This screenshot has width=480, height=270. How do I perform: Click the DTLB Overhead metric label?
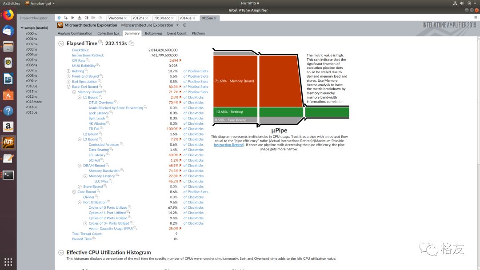101,103
